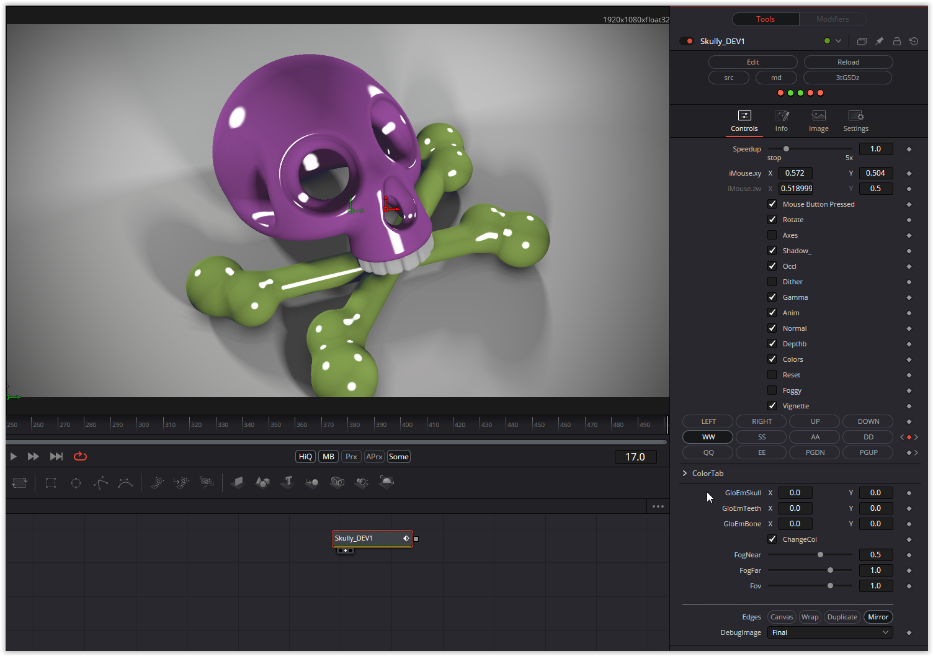Add an Image Plane 3D node
Screen dimensions: 933x656
click(238, 482)
